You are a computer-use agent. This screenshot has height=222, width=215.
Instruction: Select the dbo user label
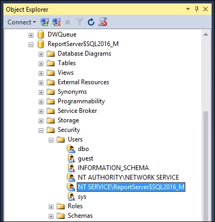(83, 149)
